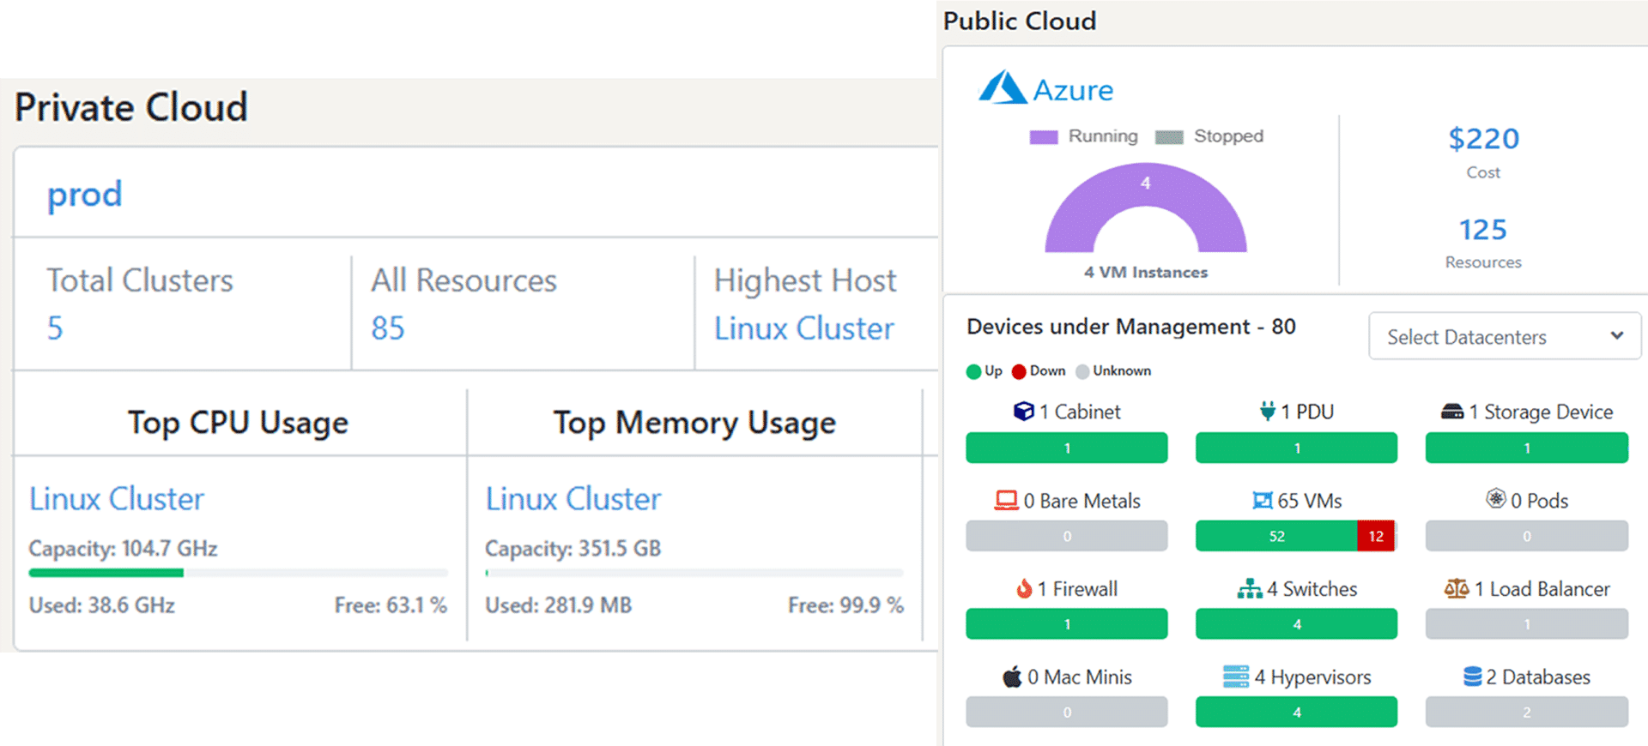Toggle the Running legend in Azure chart

click(x=1084, y=136)
